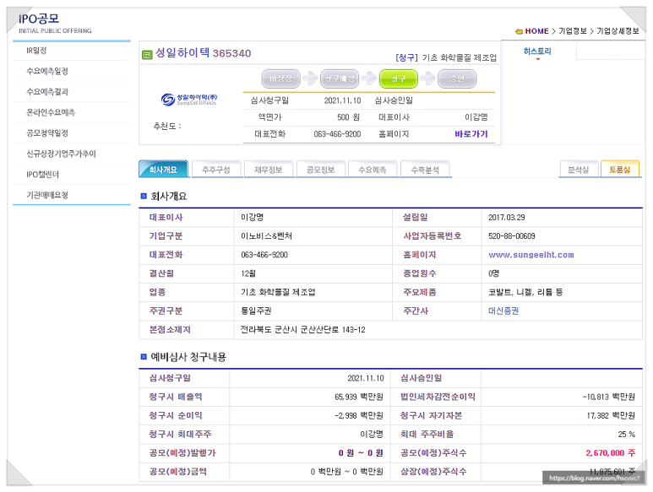Open IPO캘린더 in the sidebar
Image resolution: width=653 pixels, height=492 pixels.
pos(42,174)
